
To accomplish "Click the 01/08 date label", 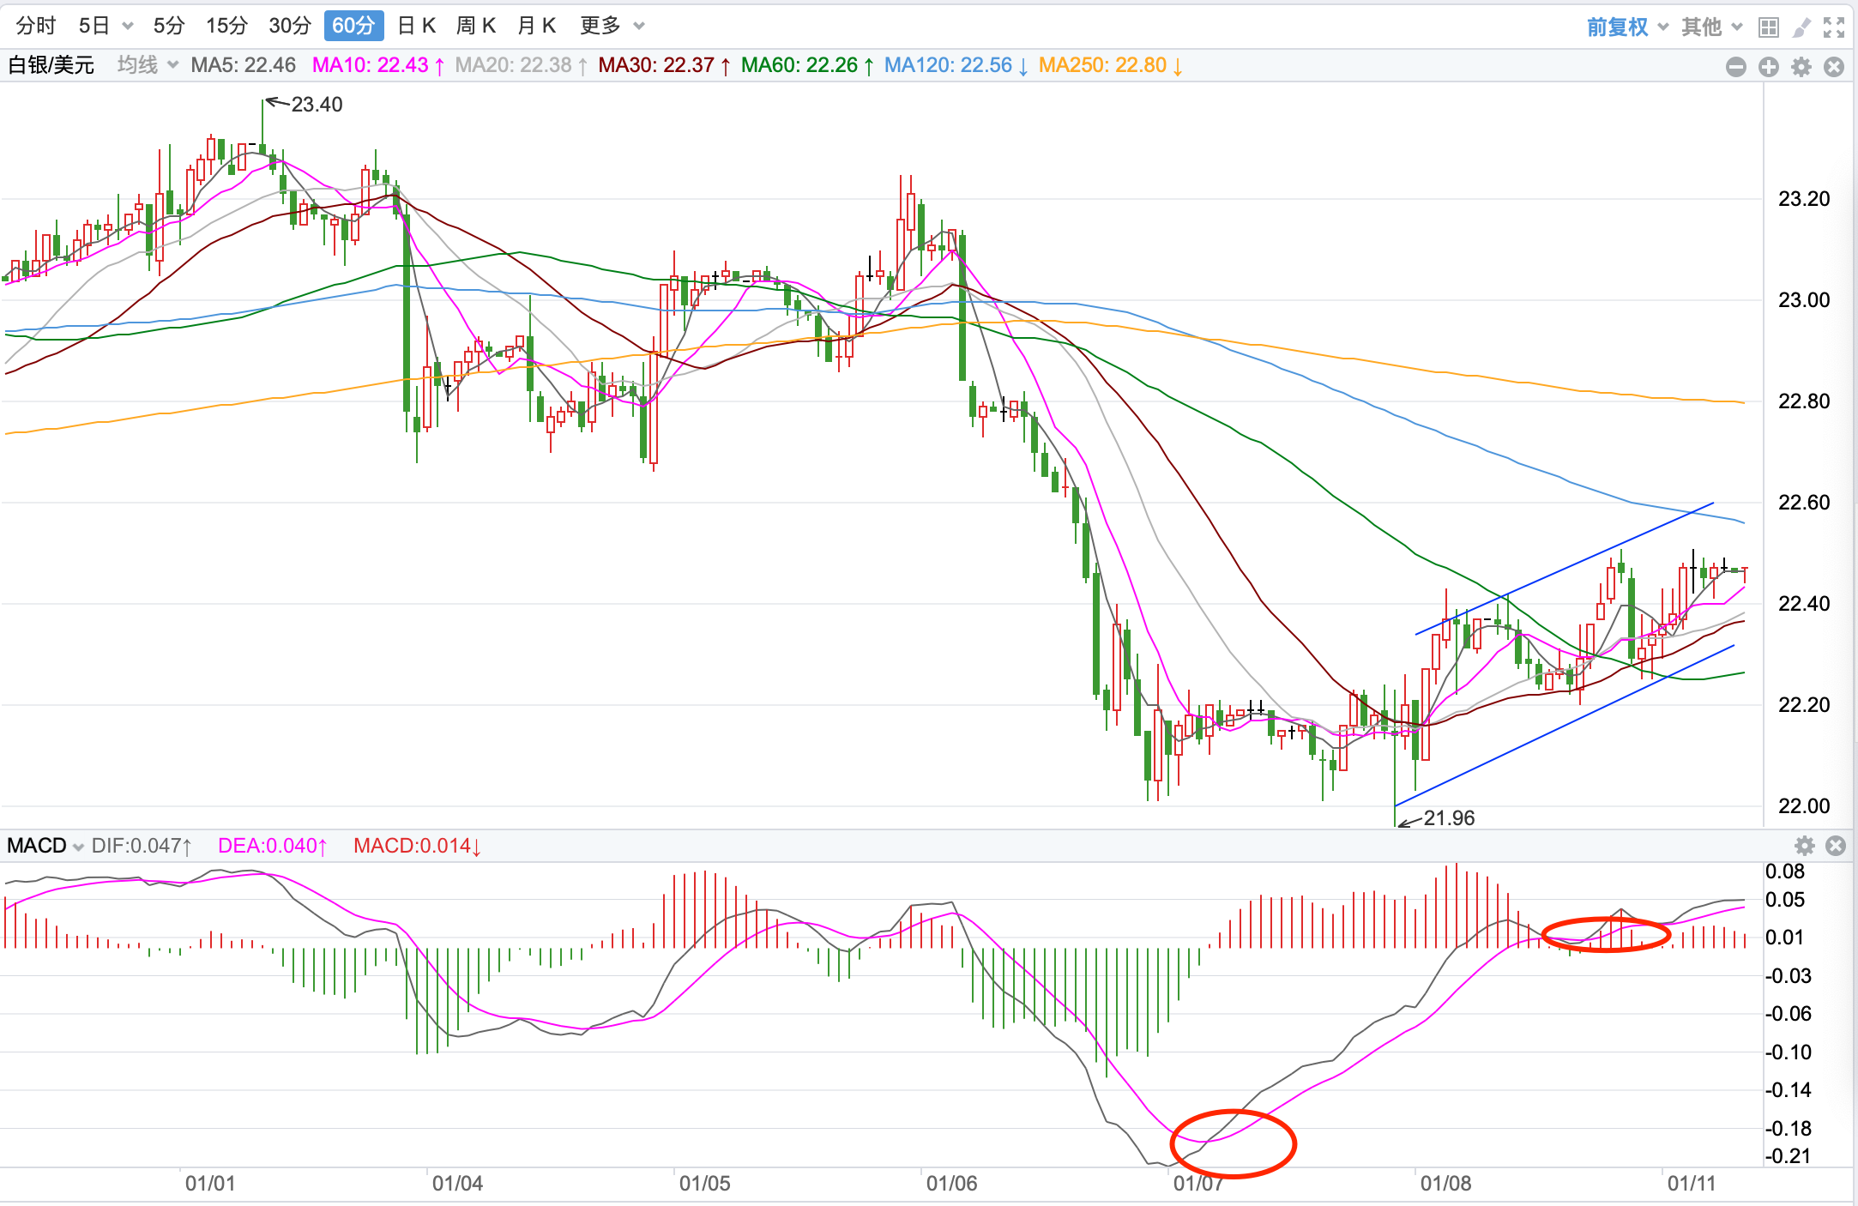I will (1445, 1184).
